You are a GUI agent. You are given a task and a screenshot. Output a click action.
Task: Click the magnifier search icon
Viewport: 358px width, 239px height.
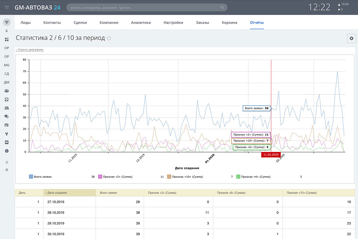pos(222,7)
